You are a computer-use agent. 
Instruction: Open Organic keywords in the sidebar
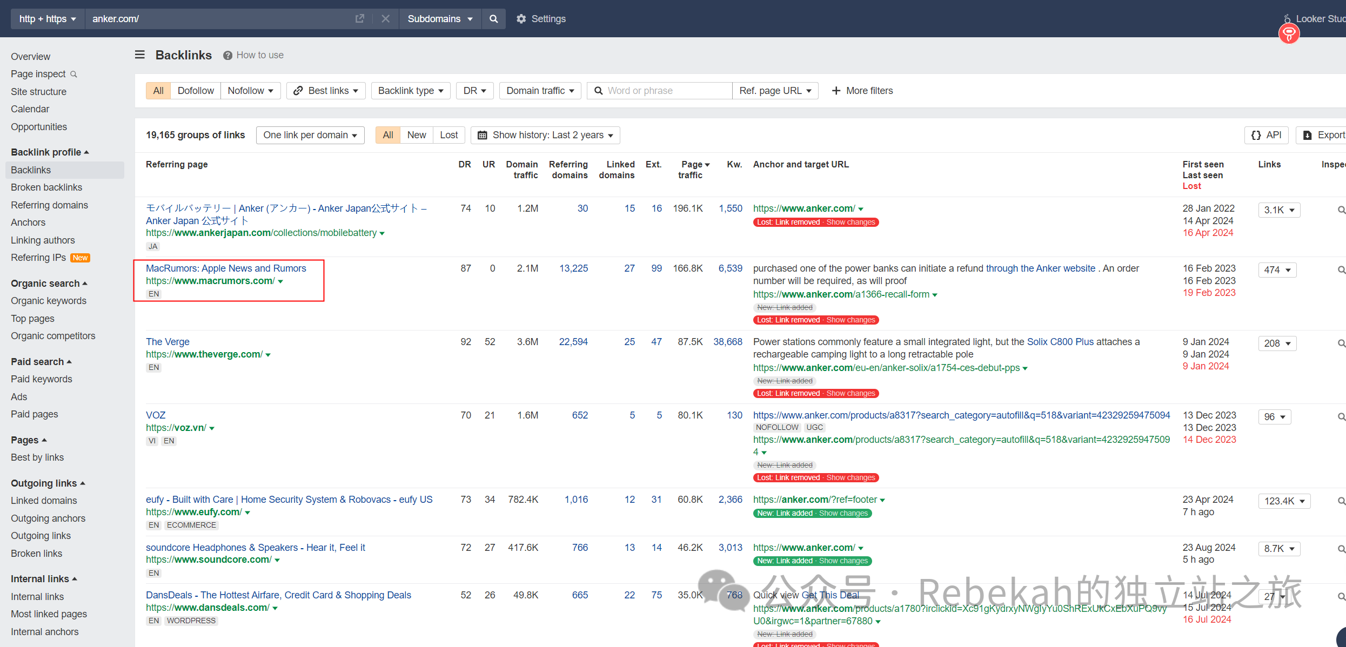(49, 301)
